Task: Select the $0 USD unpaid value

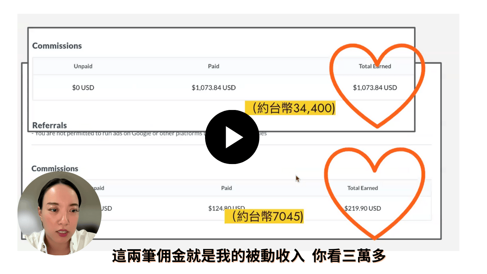Action: pos(83,88)
